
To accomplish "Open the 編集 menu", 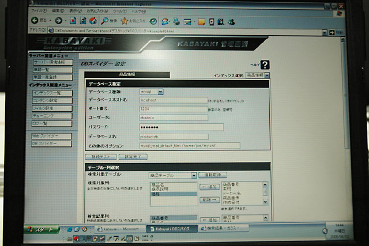I will click(58, 11).
